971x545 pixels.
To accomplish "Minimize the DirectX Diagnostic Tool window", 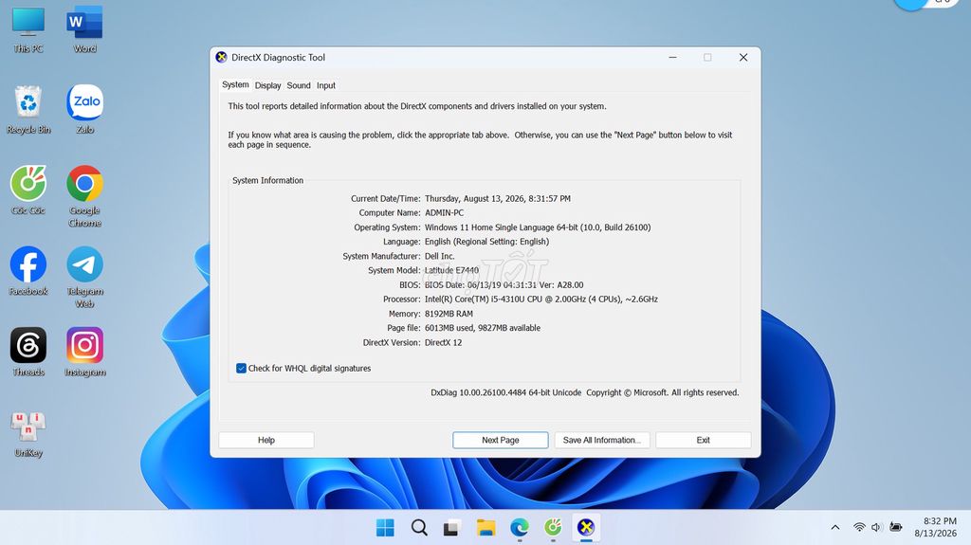I will point(672,57).
